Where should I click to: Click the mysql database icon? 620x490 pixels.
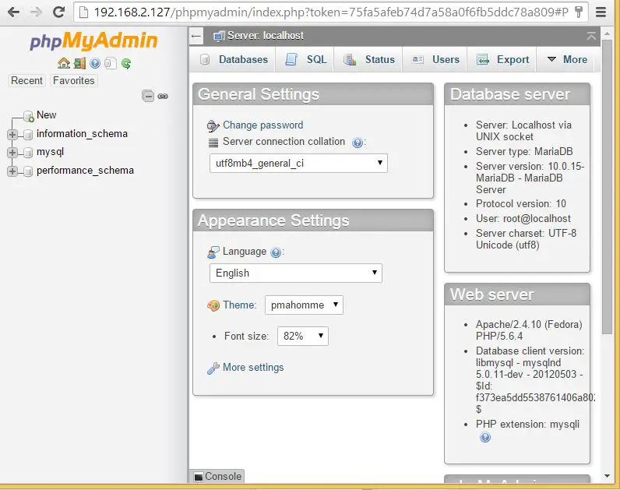pos(28,153)
